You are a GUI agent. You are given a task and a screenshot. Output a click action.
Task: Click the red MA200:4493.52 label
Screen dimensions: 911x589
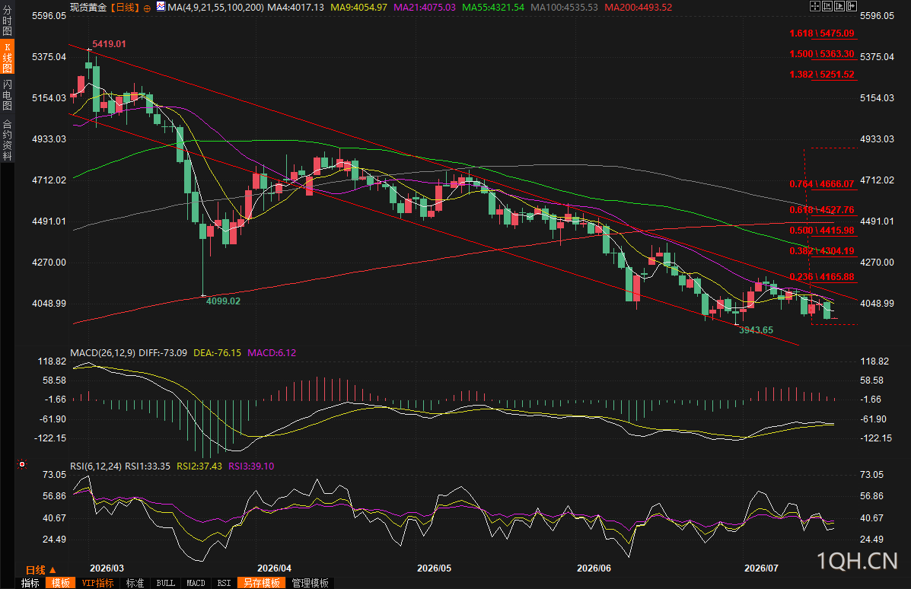(638, 8)
